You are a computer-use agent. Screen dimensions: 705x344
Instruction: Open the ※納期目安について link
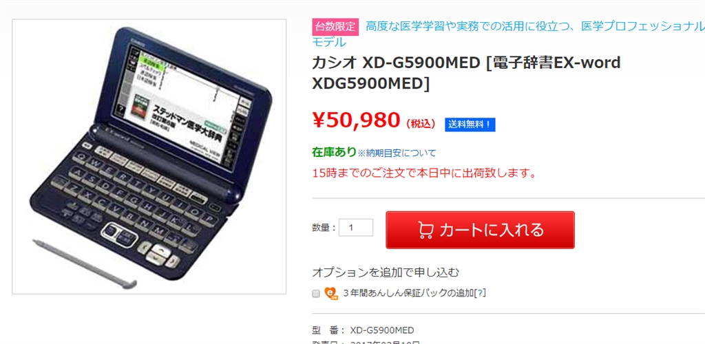pos(397,153)
